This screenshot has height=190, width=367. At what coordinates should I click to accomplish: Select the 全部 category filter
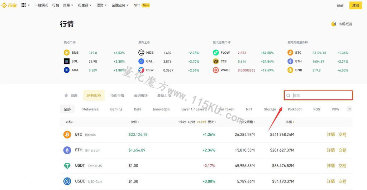[x=67, y=109]
